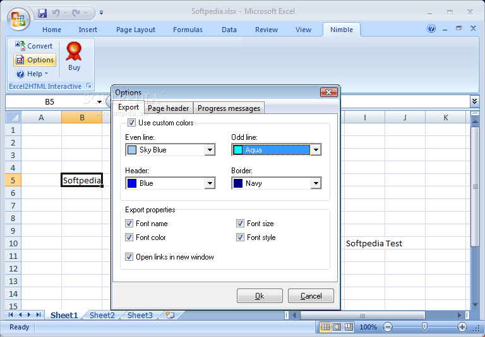Go to the next sheet tab arrow
The width and height of the screenshot is (485, 337).
point(29,315)
